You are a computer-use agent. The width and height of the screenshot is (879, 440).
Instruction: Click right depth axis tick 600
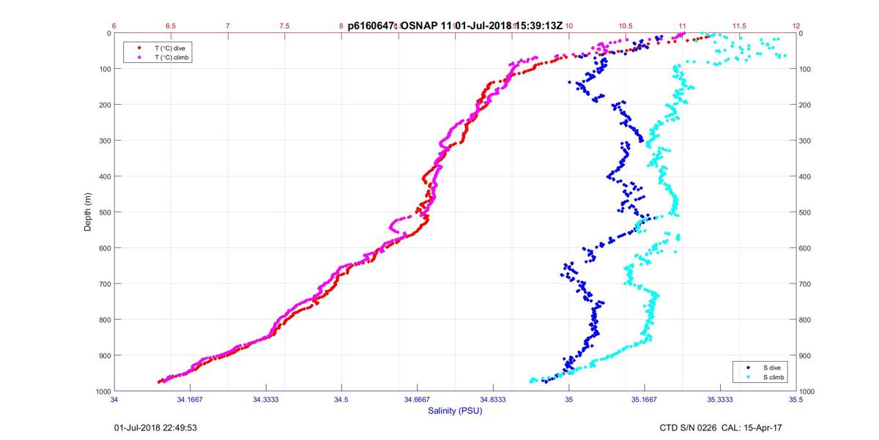[806, 248]
